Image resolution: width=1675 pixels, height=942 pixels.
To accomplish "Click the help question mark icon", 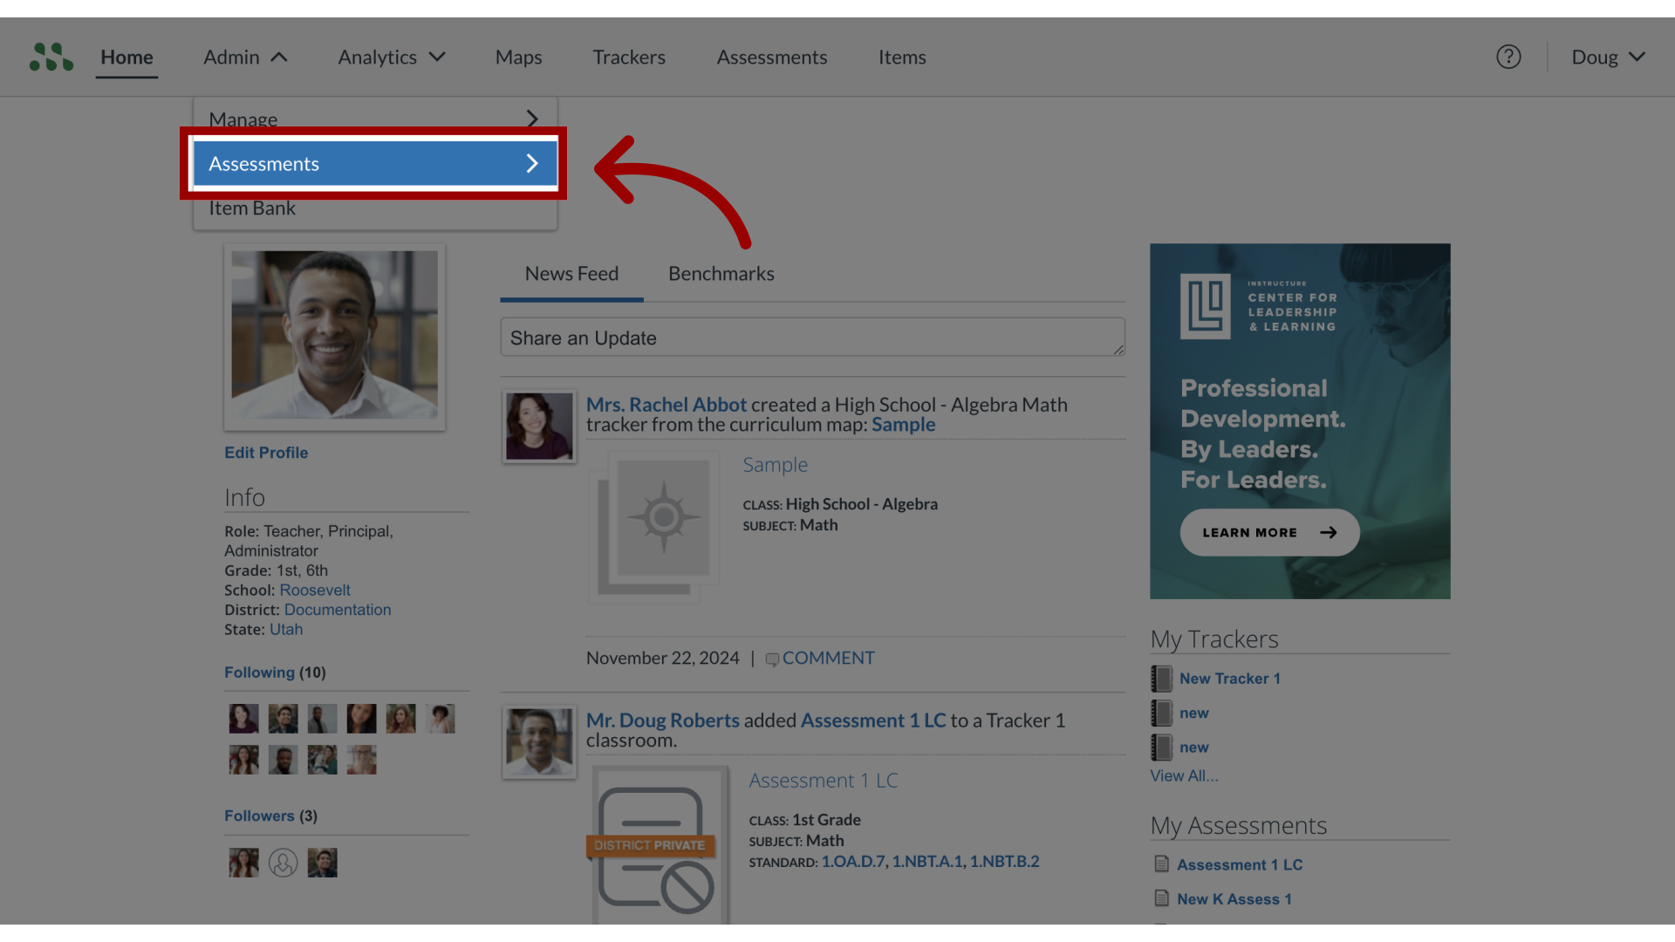I will coord(1508,57).
